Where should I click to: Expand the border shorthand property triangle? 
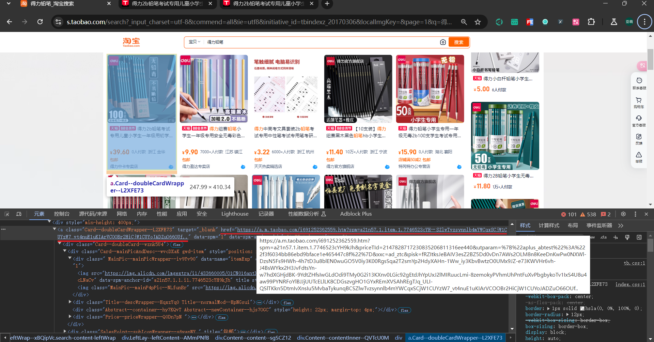[x=548, y=308]
